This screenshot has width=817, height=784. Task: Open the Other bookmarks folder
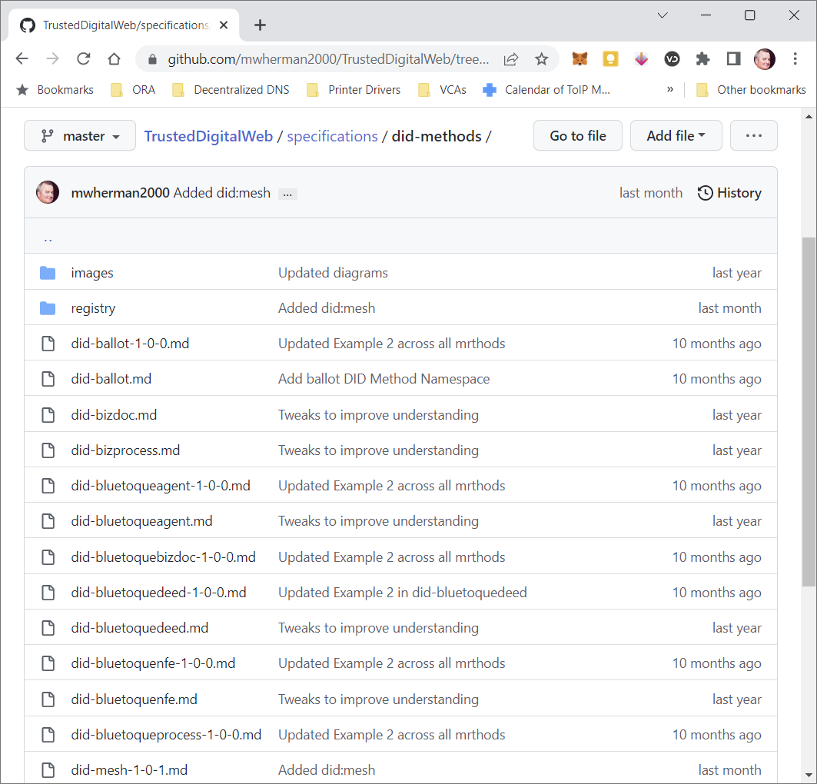pyautogui.click(x=751, y=90)
